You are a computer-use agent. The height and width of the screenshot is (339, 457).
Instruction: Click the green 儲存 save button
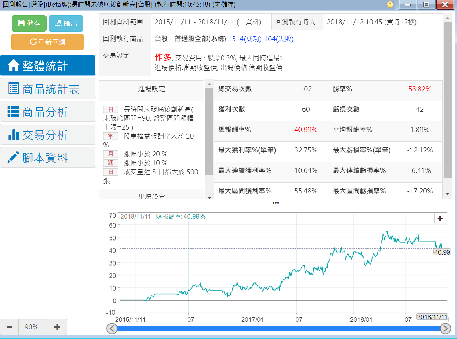29,24
